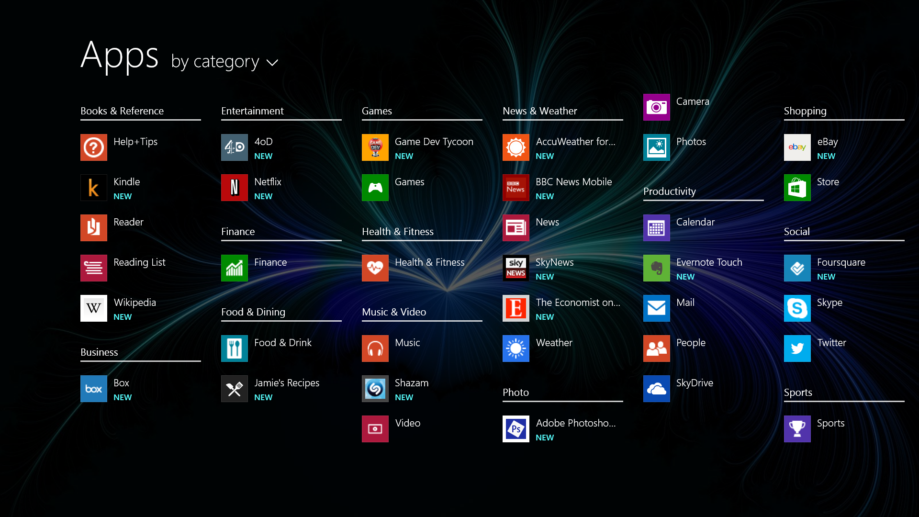Open the Netflix app icon
Image resolution: width=919 pixels, height=517 pixels.
(235, 188)
